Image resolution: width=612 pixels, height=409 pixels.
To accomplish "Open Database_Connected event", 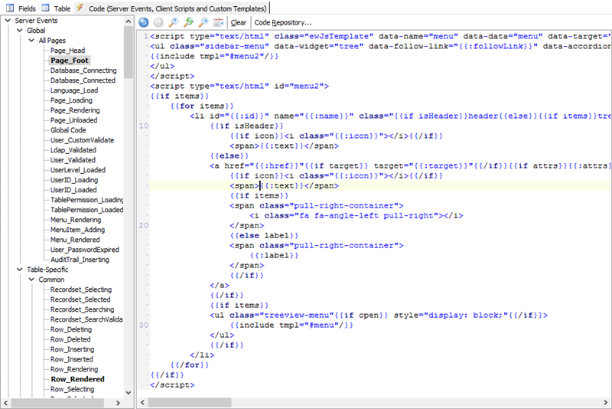I will (83, 80).
